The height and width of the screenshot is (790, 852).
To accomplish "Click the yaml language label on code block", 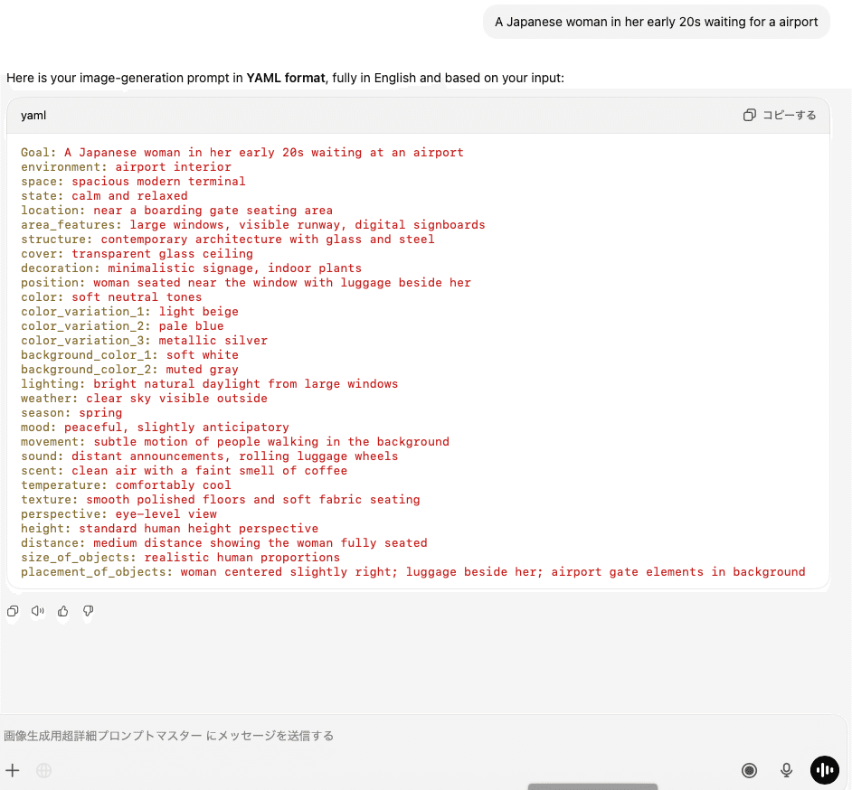I will point(33,116).
